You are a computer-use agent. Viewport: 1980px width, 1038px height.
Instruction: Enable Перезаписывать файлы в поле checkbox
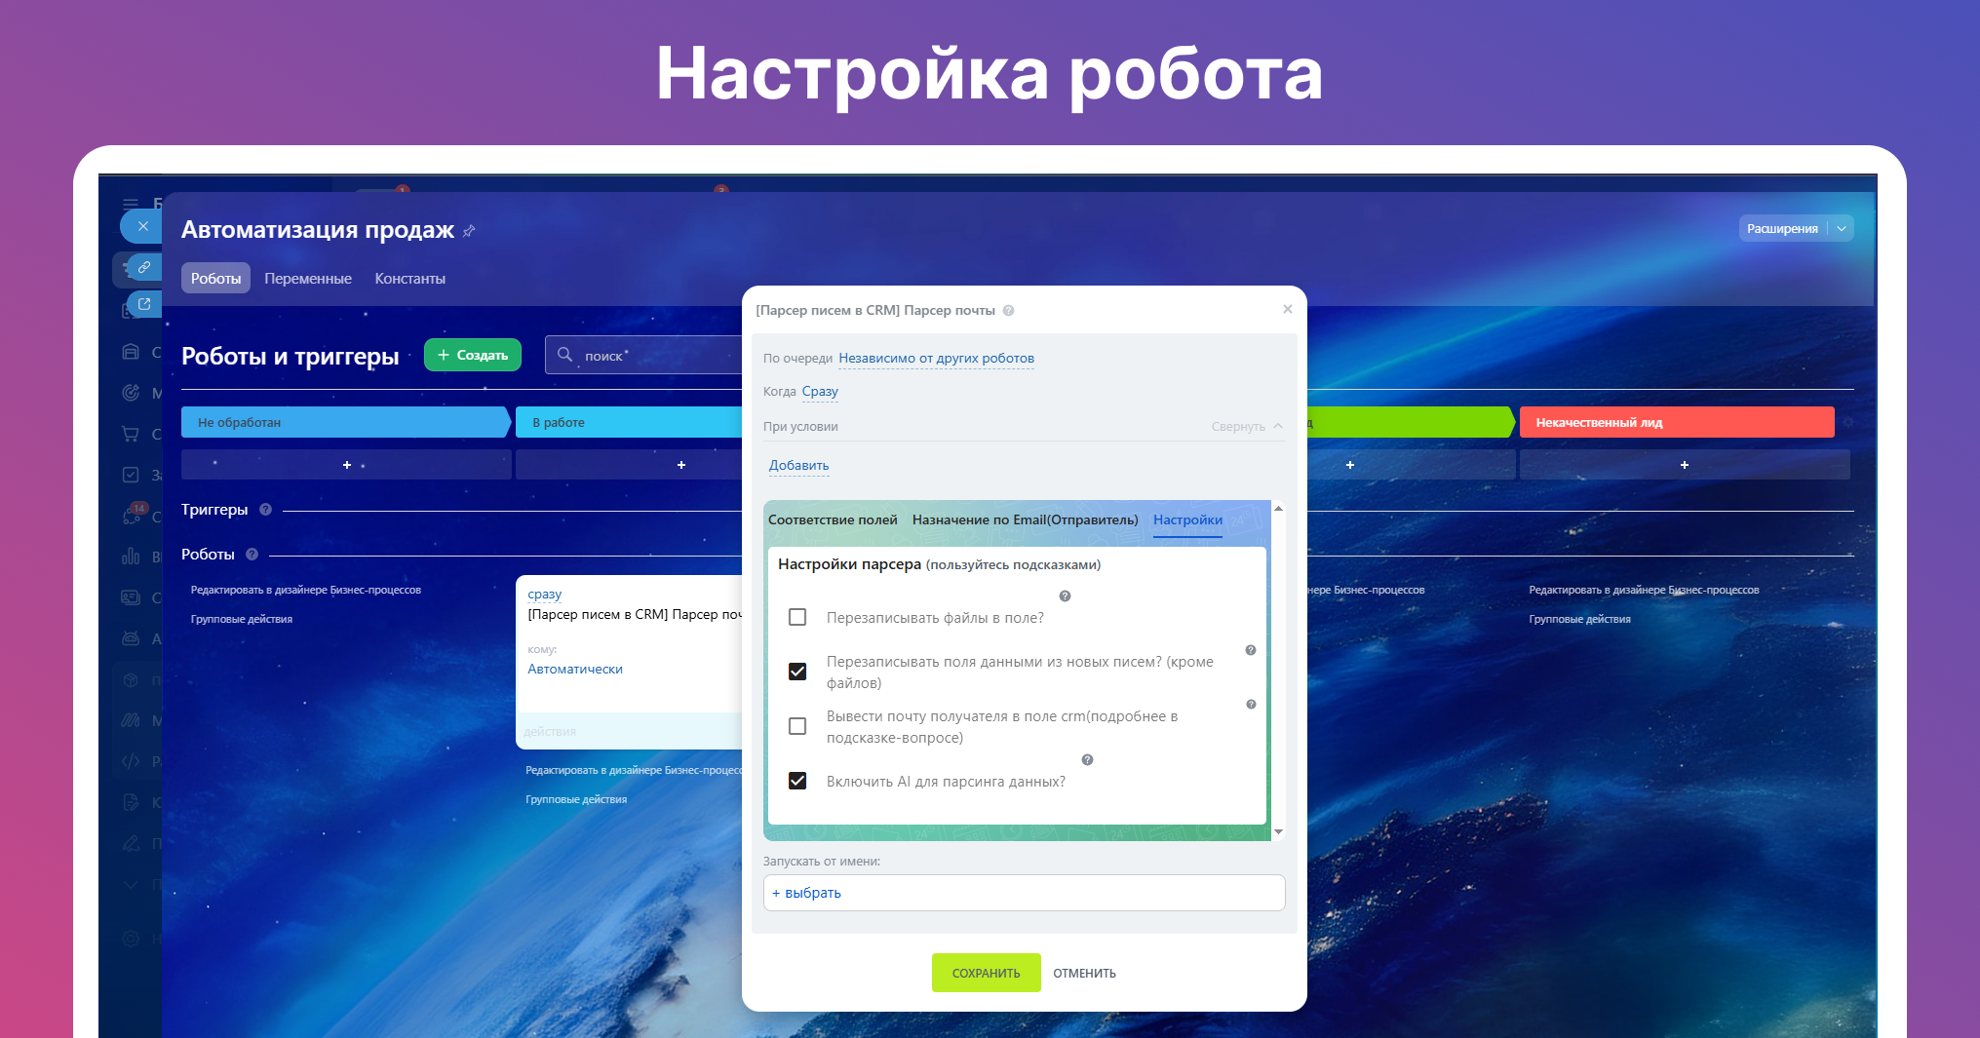pyautogui.click(x=797, y=617)
